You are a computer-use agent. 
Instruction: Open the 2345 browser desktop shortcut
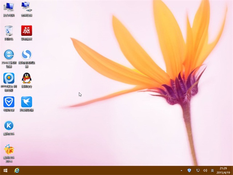coord(9,55)
